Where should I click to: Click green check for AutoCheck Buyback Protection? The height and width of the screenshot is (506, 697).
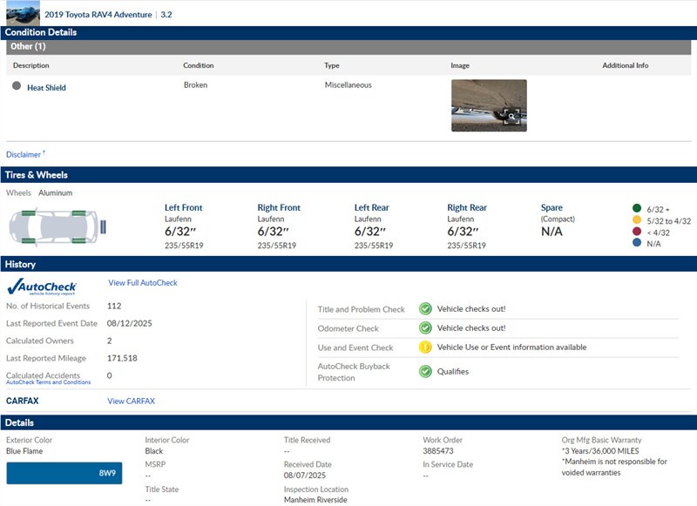[x=425, y=372]
